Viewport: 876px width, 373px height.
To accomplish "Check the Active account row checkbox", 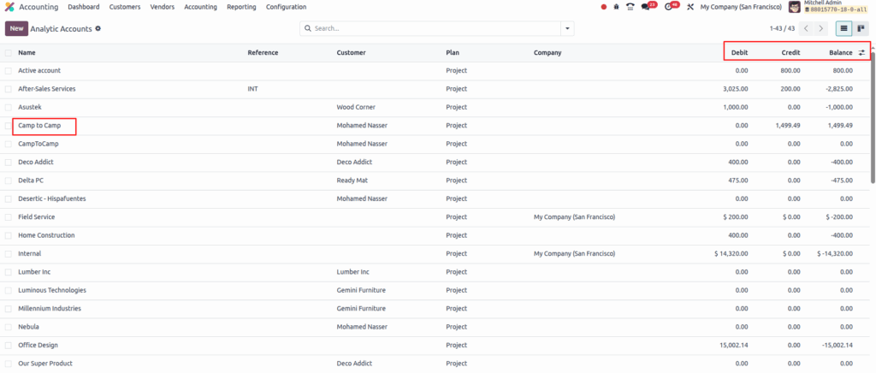I will click(x=9, y=71).
